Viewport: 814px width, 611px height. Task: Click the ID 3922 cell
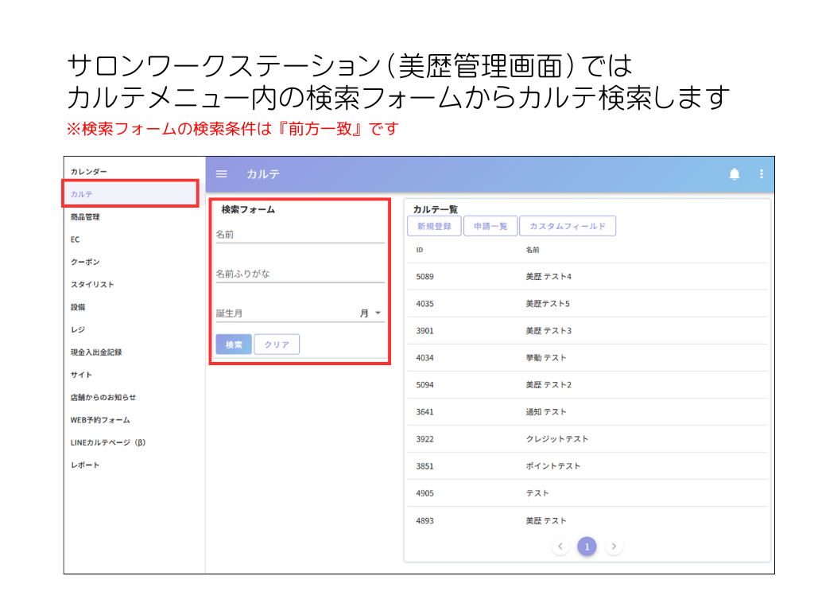(x=424, y=439)
